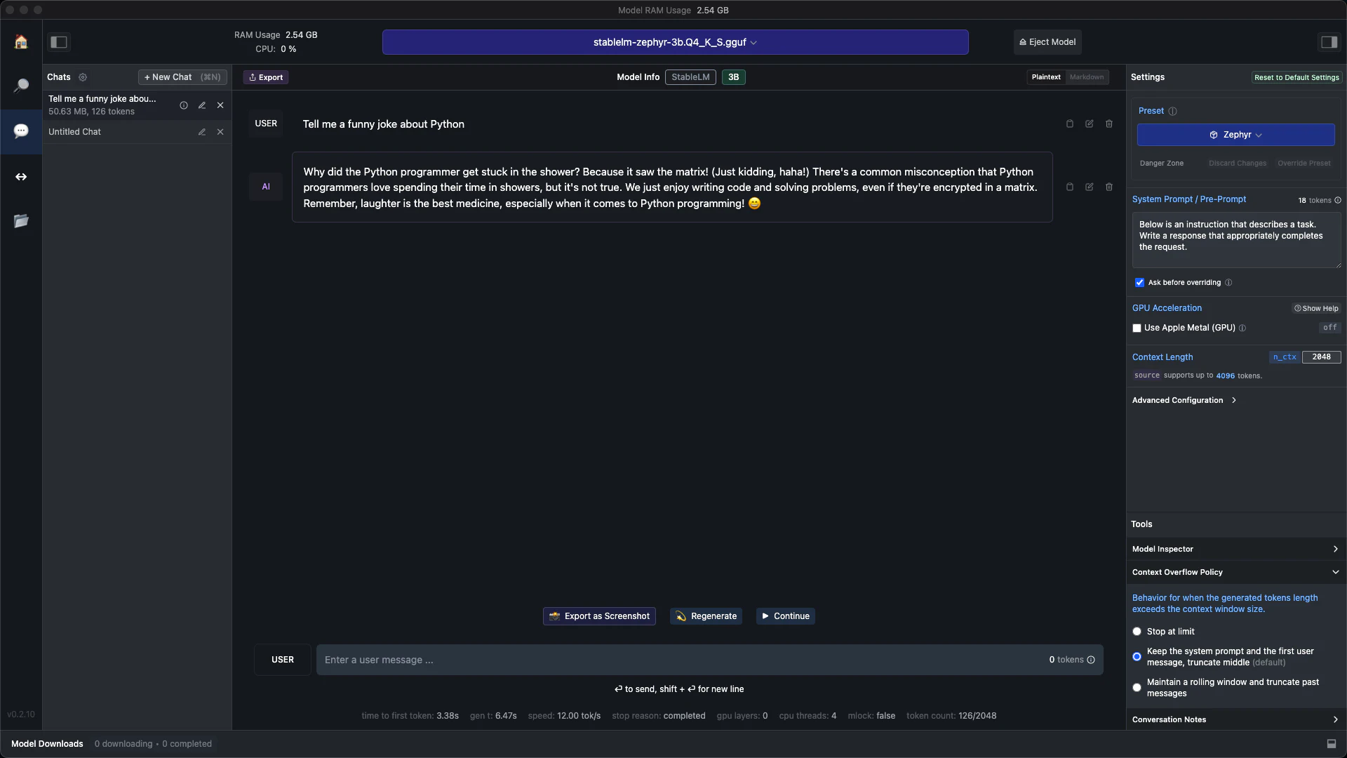Click the sidebar collapse icon

(x=58, y=41)
